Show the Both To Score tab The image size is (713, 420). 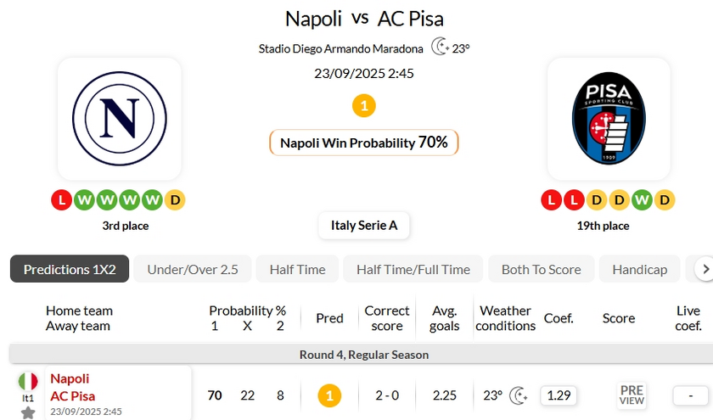point(541,269)
